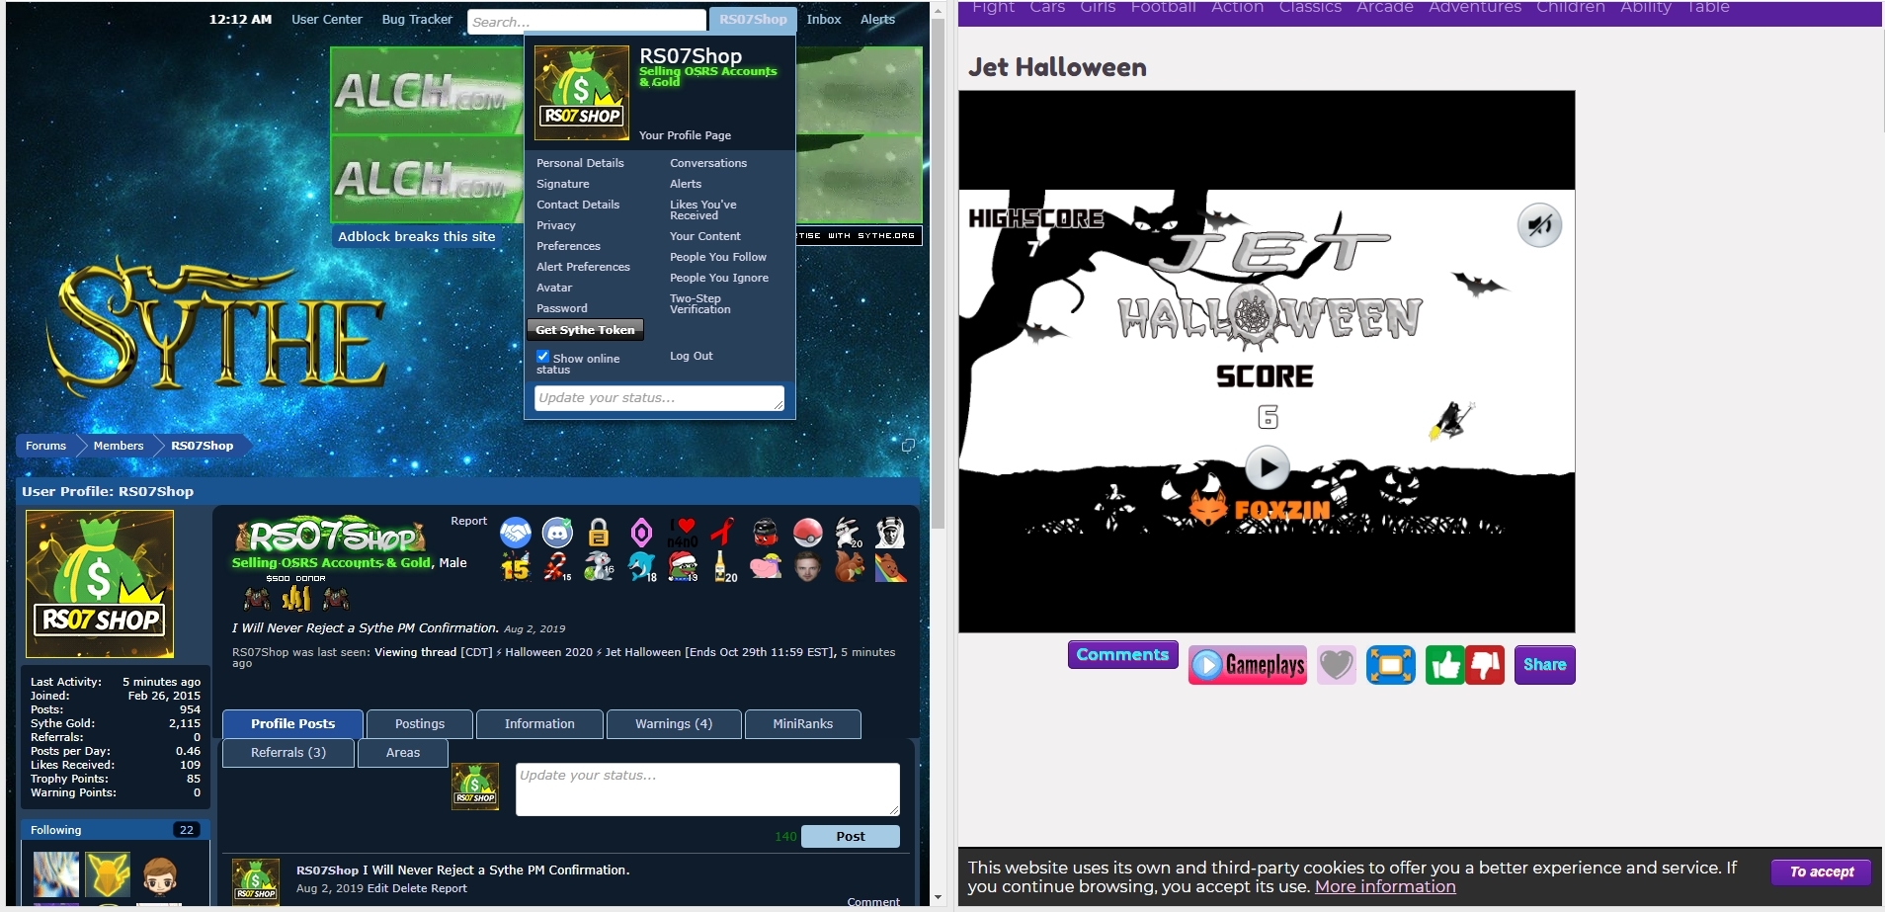This screenshot has height=912, width=1885.
Task: Open Jet Halloween in fullscreen
Action: (1390, 665)
